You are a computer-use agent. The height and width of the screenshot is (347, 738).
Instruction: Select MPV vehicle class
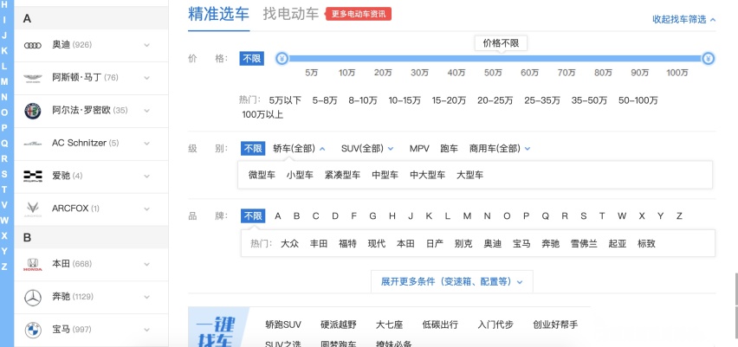pos(419,149)
